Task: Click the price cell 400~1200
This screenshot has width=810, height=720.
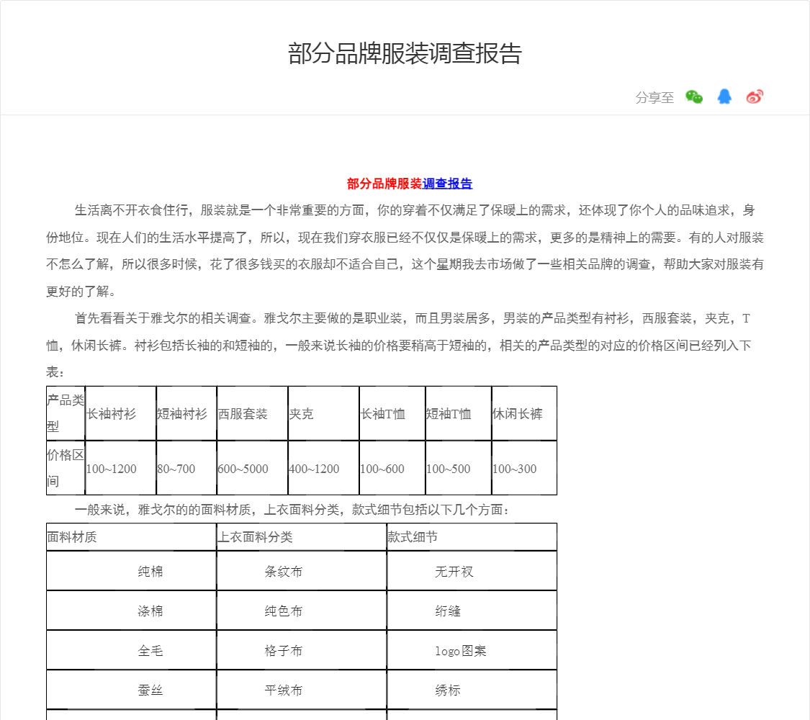Action: tap(323, 468)
